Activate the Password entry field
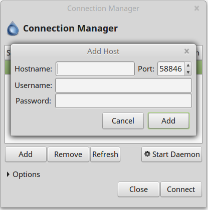Viewport: 208px width, 210px height. pos(123,101)
